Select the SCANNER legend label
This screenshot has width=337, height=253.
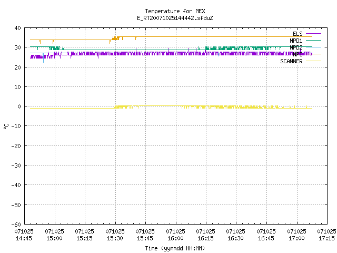tap(291, 61)
